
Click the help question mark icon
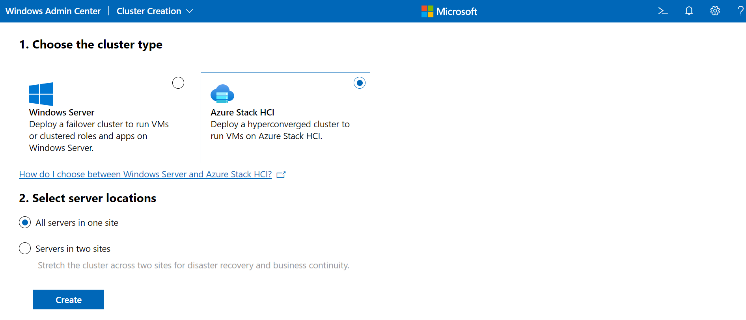click(740, 11)
